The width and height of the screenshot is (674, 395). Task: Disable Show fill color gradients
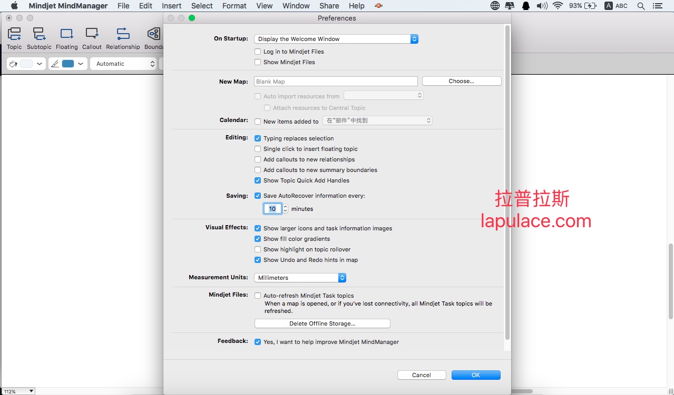(x=258, y=239)
